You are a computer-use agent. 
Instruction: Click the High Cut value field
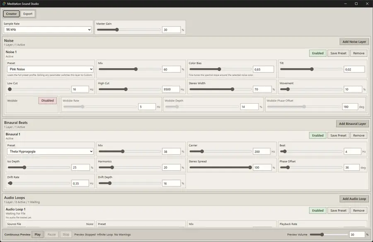171,89
